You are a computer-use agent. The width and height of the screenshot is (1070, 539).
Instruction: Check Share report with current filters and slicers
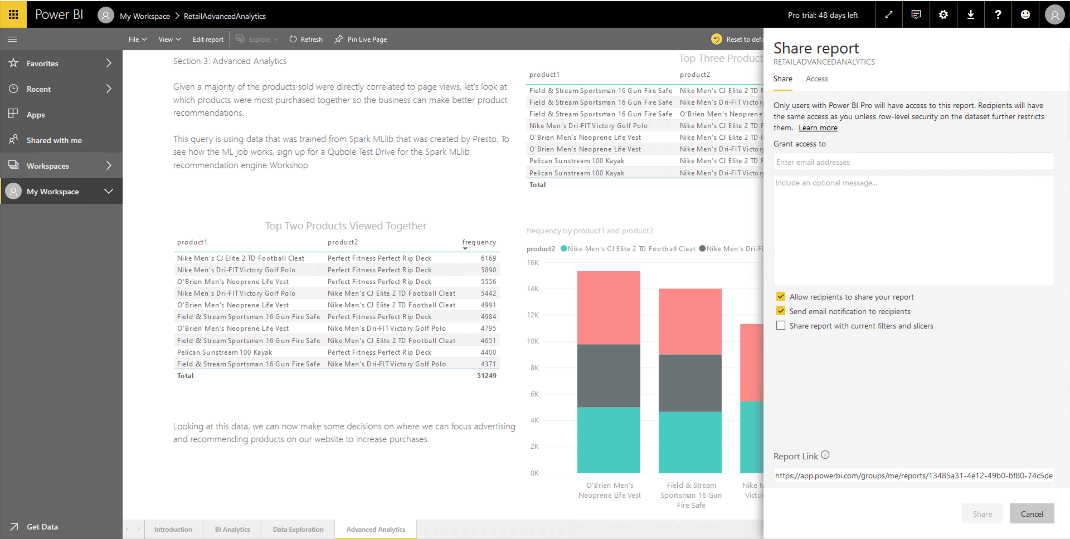pos(781,326)
